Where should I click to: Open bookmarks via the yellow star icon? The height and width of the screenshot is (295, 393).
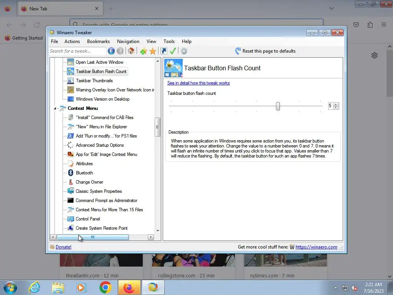coord(153,51)
